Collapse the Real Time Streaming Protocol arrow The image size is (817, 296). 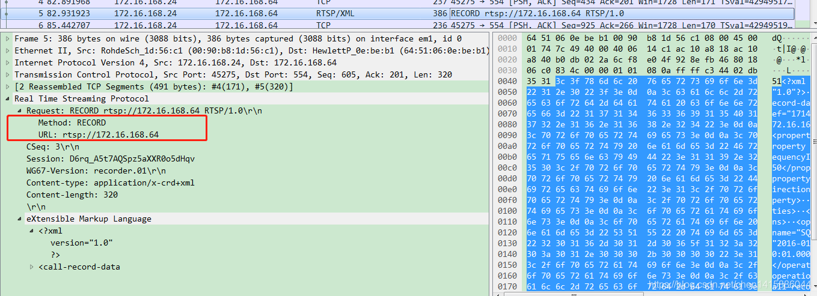(7, 98)
